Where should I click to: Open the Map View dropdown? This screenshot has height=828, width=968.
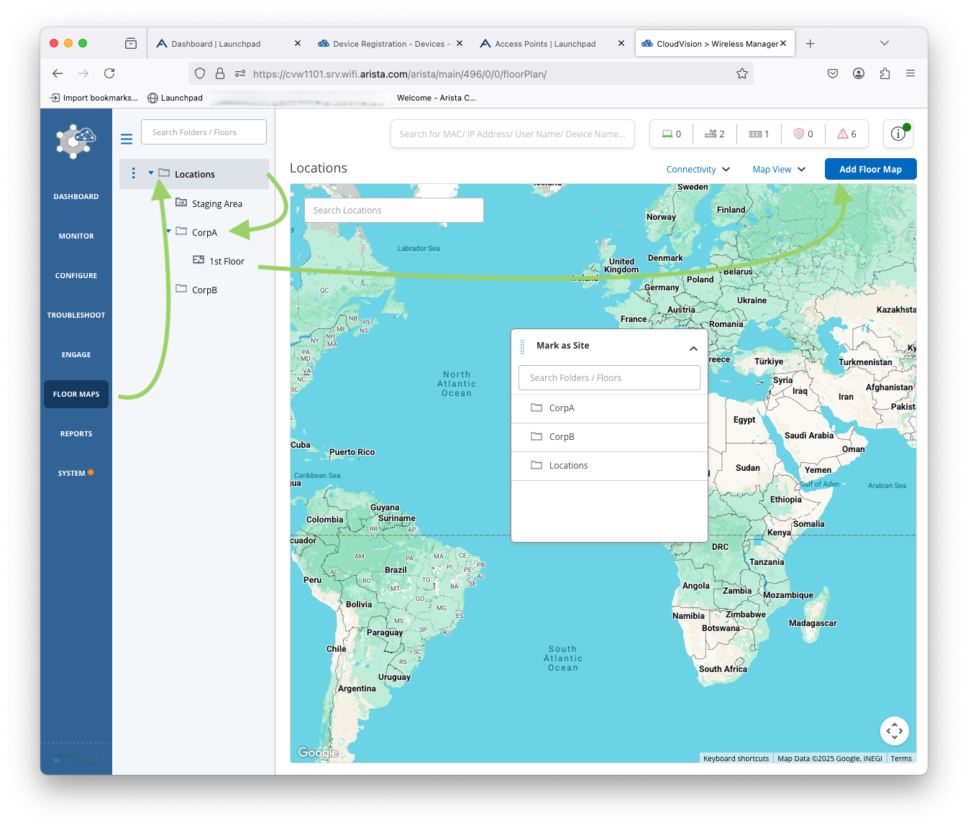tap(778, 170)
